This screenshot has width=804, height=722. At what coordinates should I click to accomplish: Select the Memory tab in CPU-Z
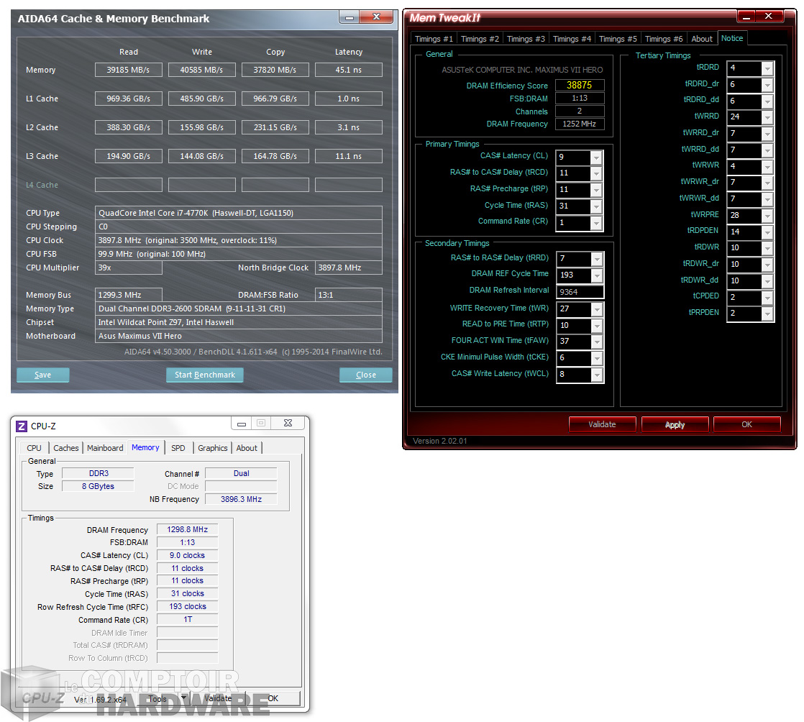pyautogui.click(x=145, y=447)
